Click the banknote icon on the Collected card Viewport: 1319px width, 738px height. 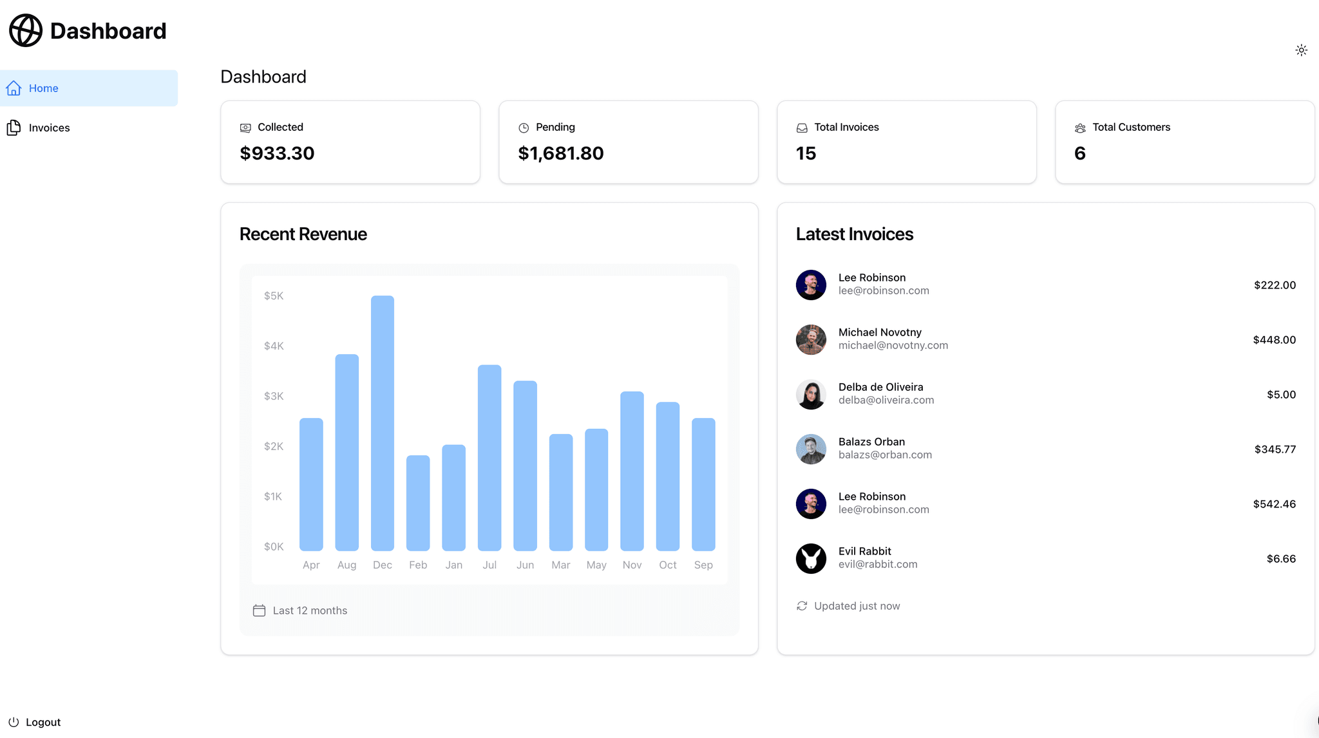tap(245, 128)
